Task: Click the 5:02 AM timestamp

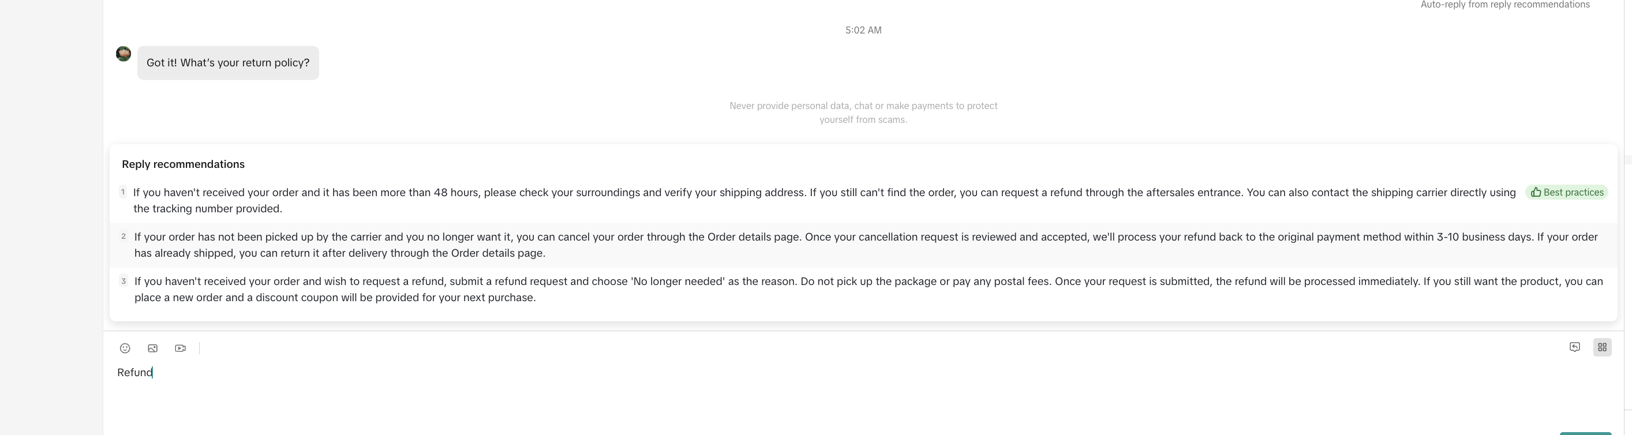Action: (863, 31)
